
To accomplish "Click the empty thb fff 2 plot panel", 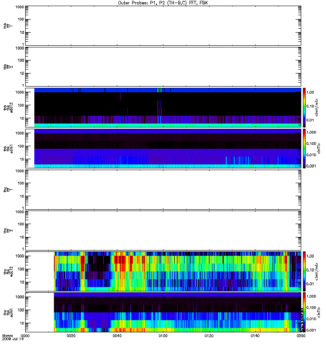I will coord(163,67).
